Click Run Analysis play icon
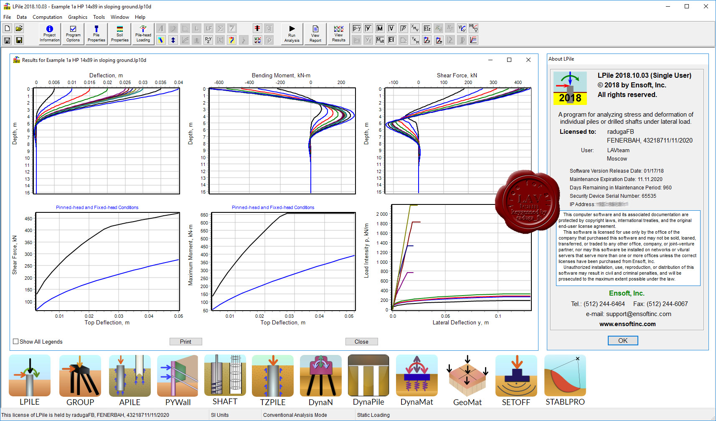 coord(292,34)
